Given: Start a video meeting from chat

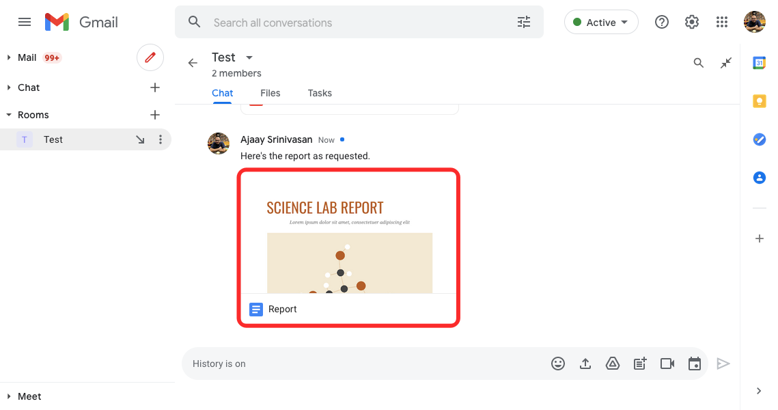Looking at the screenshot, I should point(667,364).
